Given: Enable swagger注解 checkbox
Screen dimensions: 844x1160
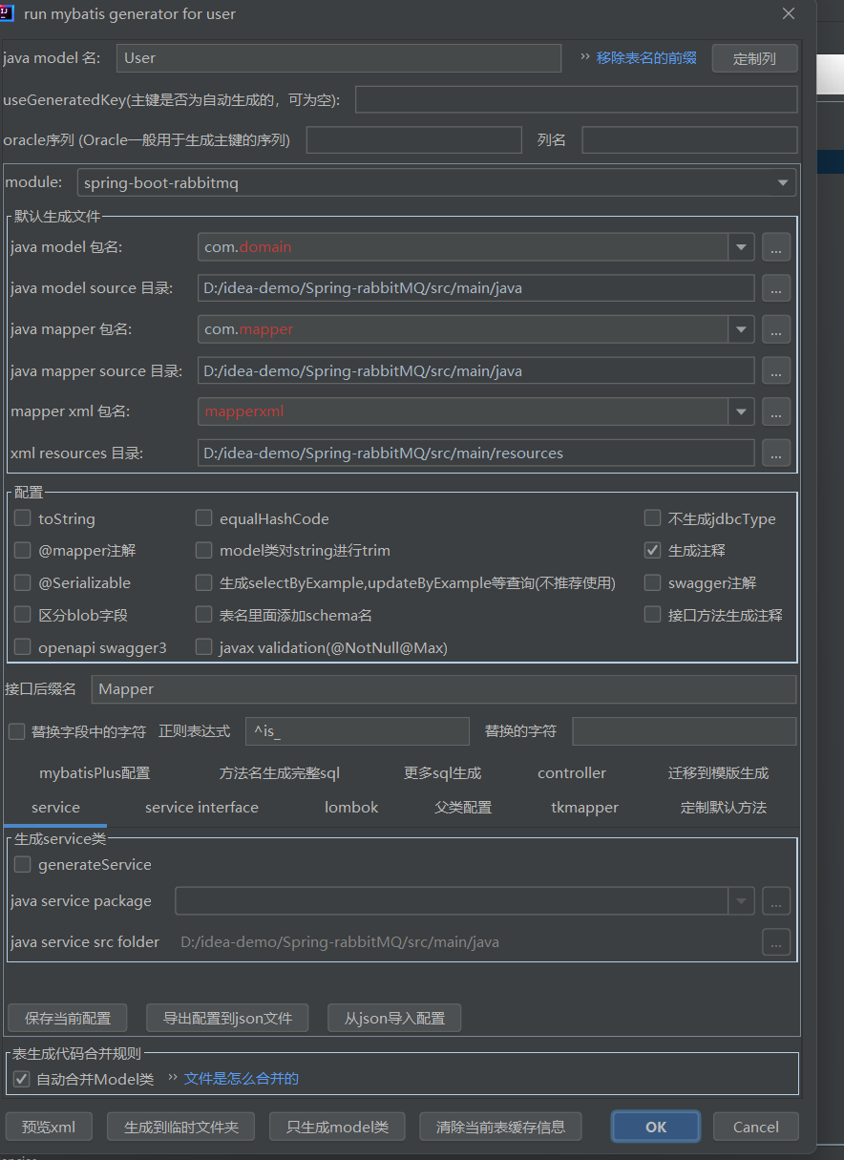Looking at the screenshot, I should 652,582.
